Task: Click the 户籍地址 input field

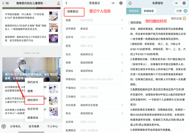Action: coord(94,88)
